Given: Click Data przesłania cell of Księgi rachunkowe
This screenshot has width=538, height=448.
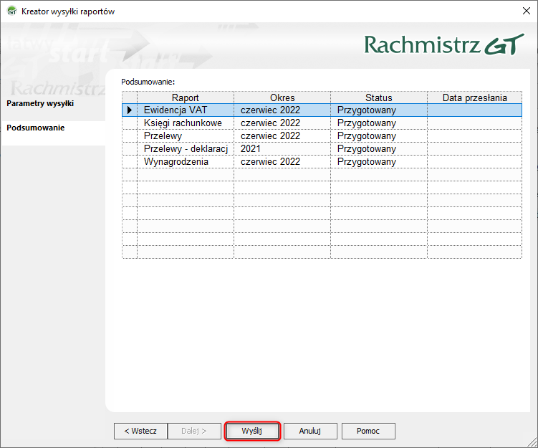Looking at the screenshot, I should pyautogui.click(x=474, y=123).
